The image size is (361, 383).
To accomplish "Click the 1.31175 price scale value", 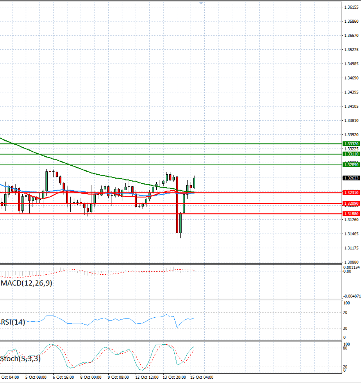I will tap(351, 248).
